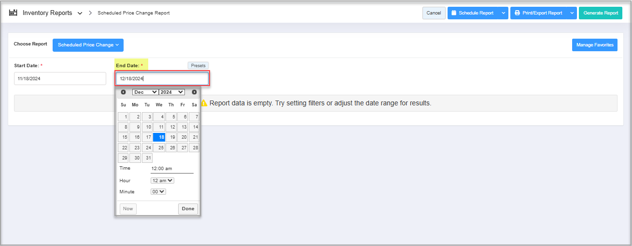Select December 12 in the calendar

(x=171, y=127)
